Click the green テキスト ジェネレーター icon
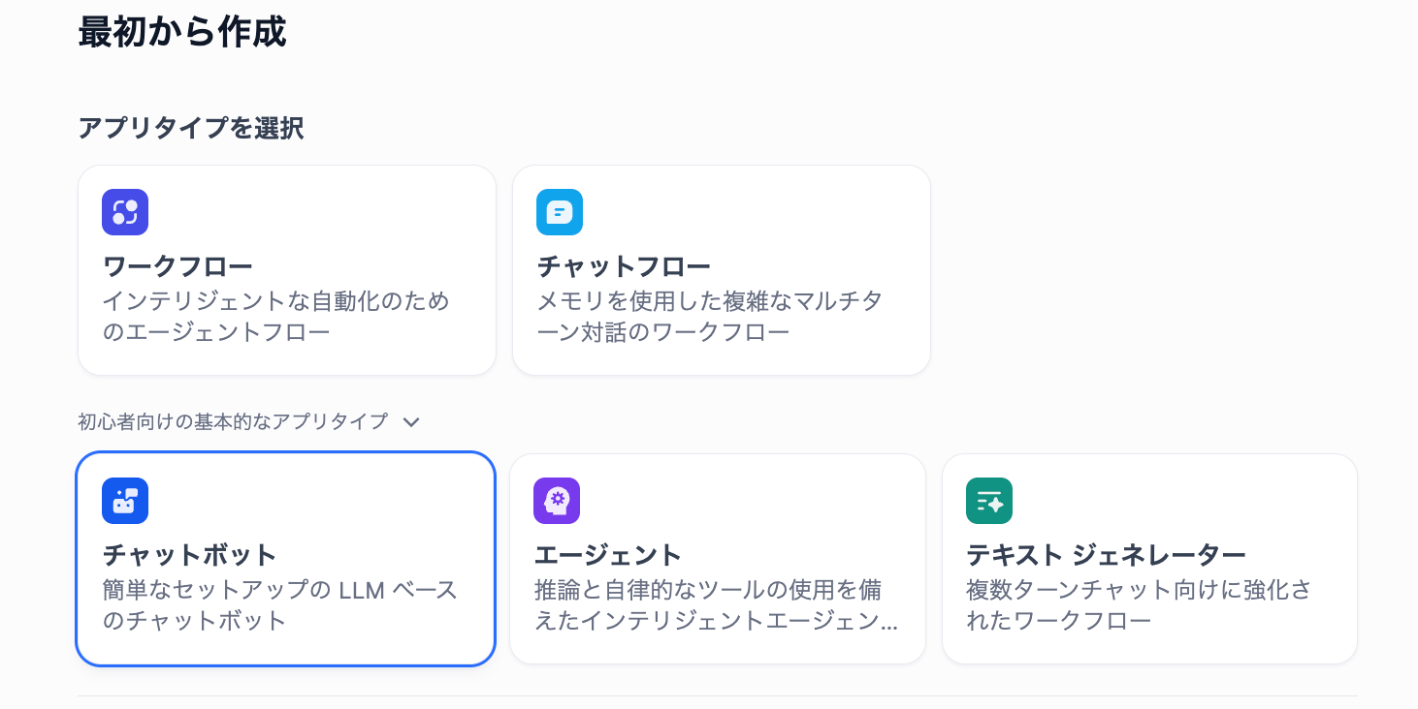This screenshot has height=709, width=1418. pyautogui.click(x=989, y=501)
